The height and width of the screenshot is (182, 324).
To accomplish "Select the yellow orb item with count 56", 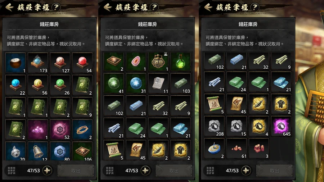I will point(37,85).
